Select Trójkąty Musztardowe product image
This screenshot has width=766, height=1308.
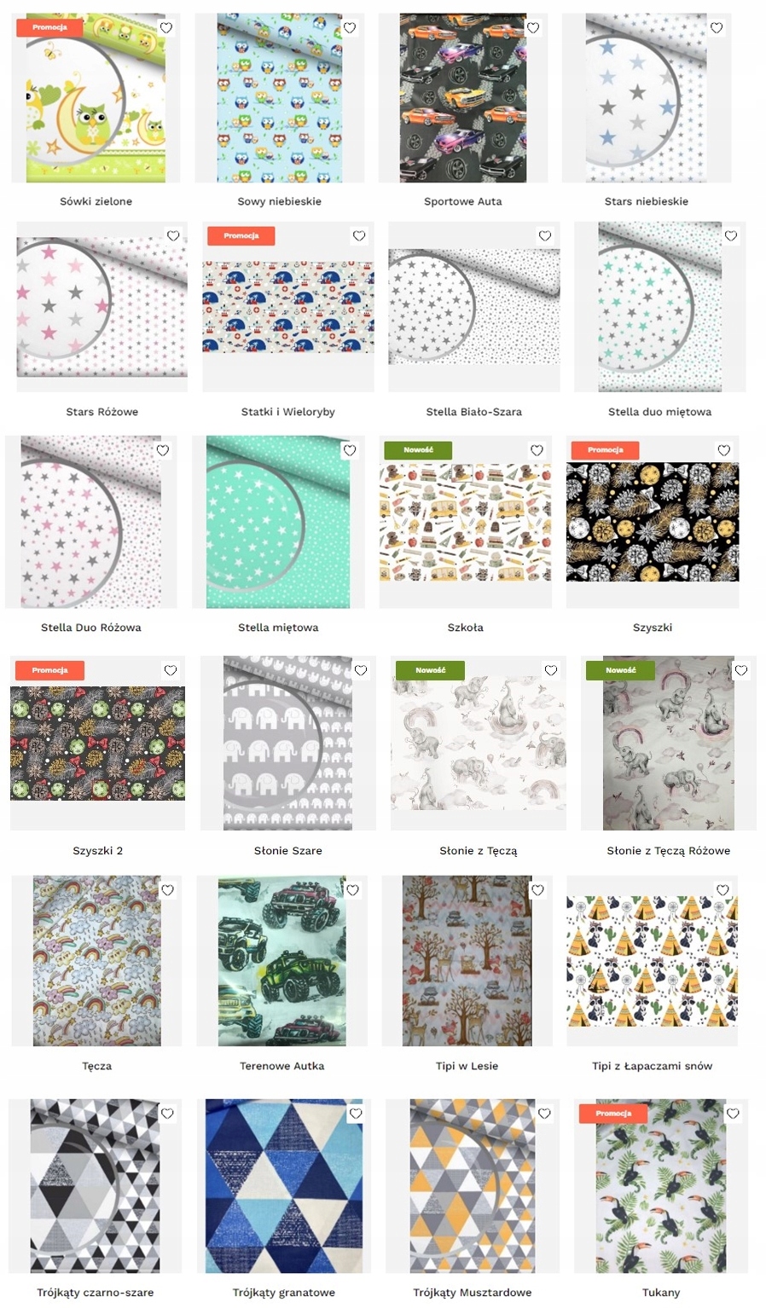point(473,1186)
